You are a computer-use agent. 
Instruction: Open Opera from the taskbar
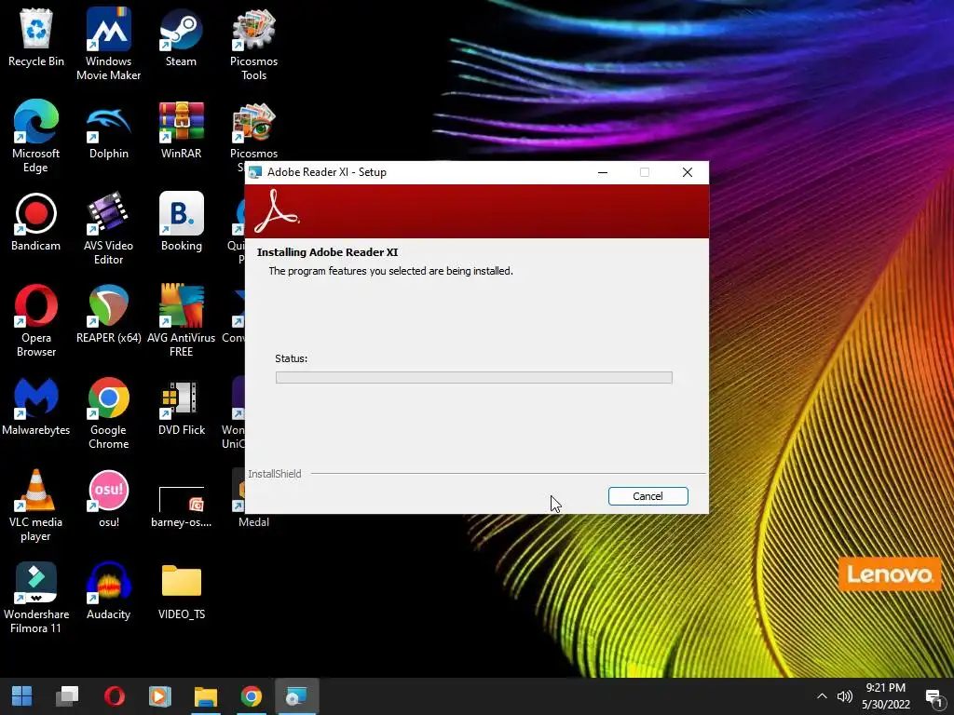point(115,696)
